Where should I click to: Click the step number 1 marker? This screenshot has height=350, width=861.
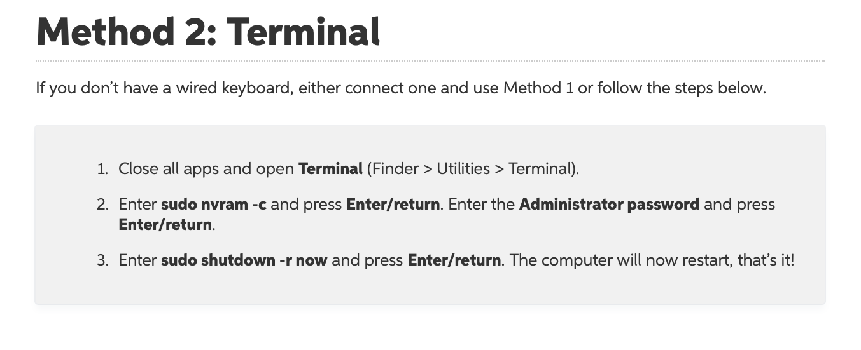[103, 169]
